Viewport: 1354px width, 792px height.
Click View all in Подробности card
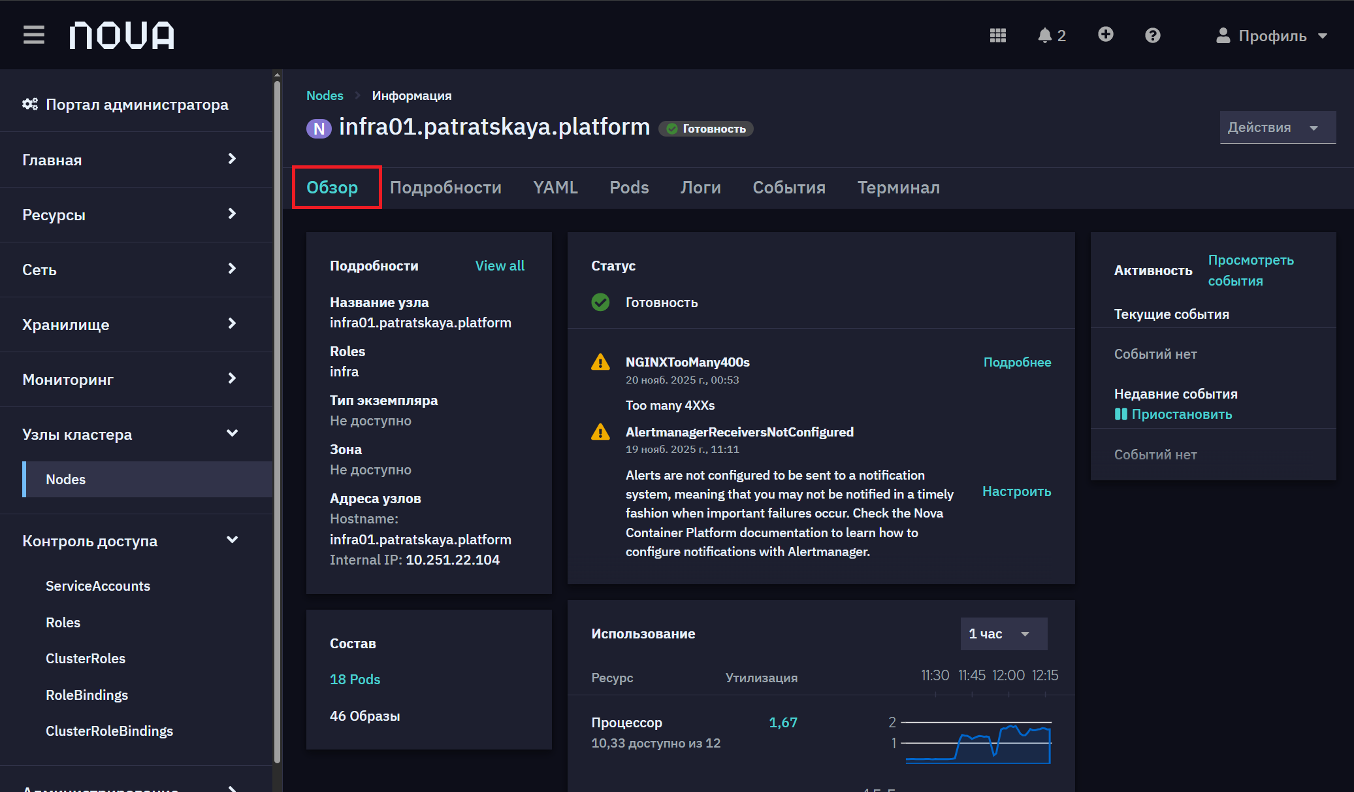500,265
